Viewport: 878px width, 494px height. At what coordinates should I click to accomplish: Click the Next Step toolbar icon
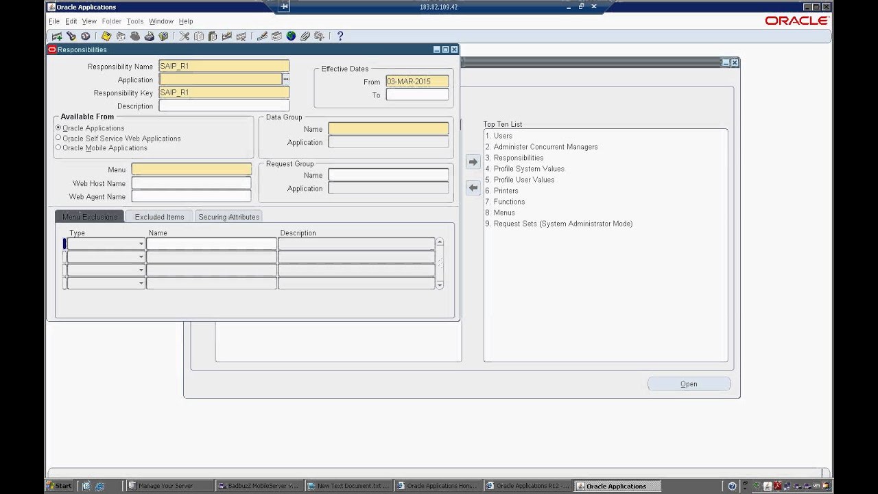coord(121,36)
